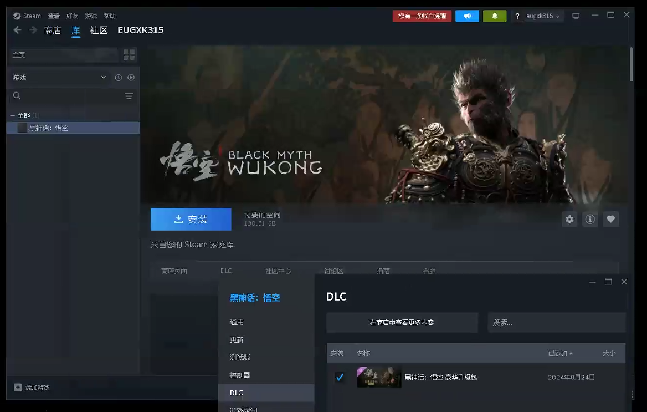This screenshot has width=647, height=412.
Task: Sort by recent activity clock icon
Action: click(x=119, y=77)
